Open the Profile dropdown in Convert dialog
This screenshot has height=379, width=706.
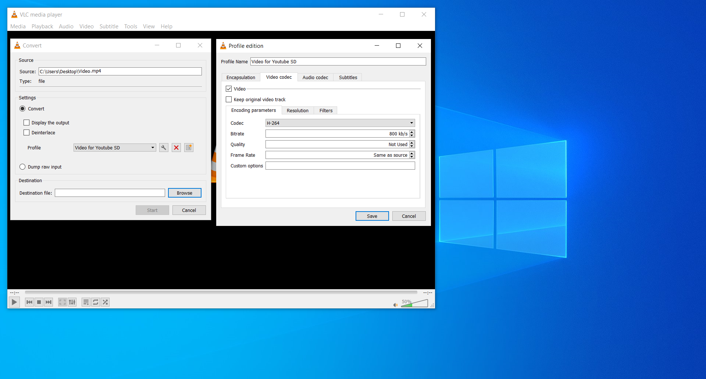point(115,148)
